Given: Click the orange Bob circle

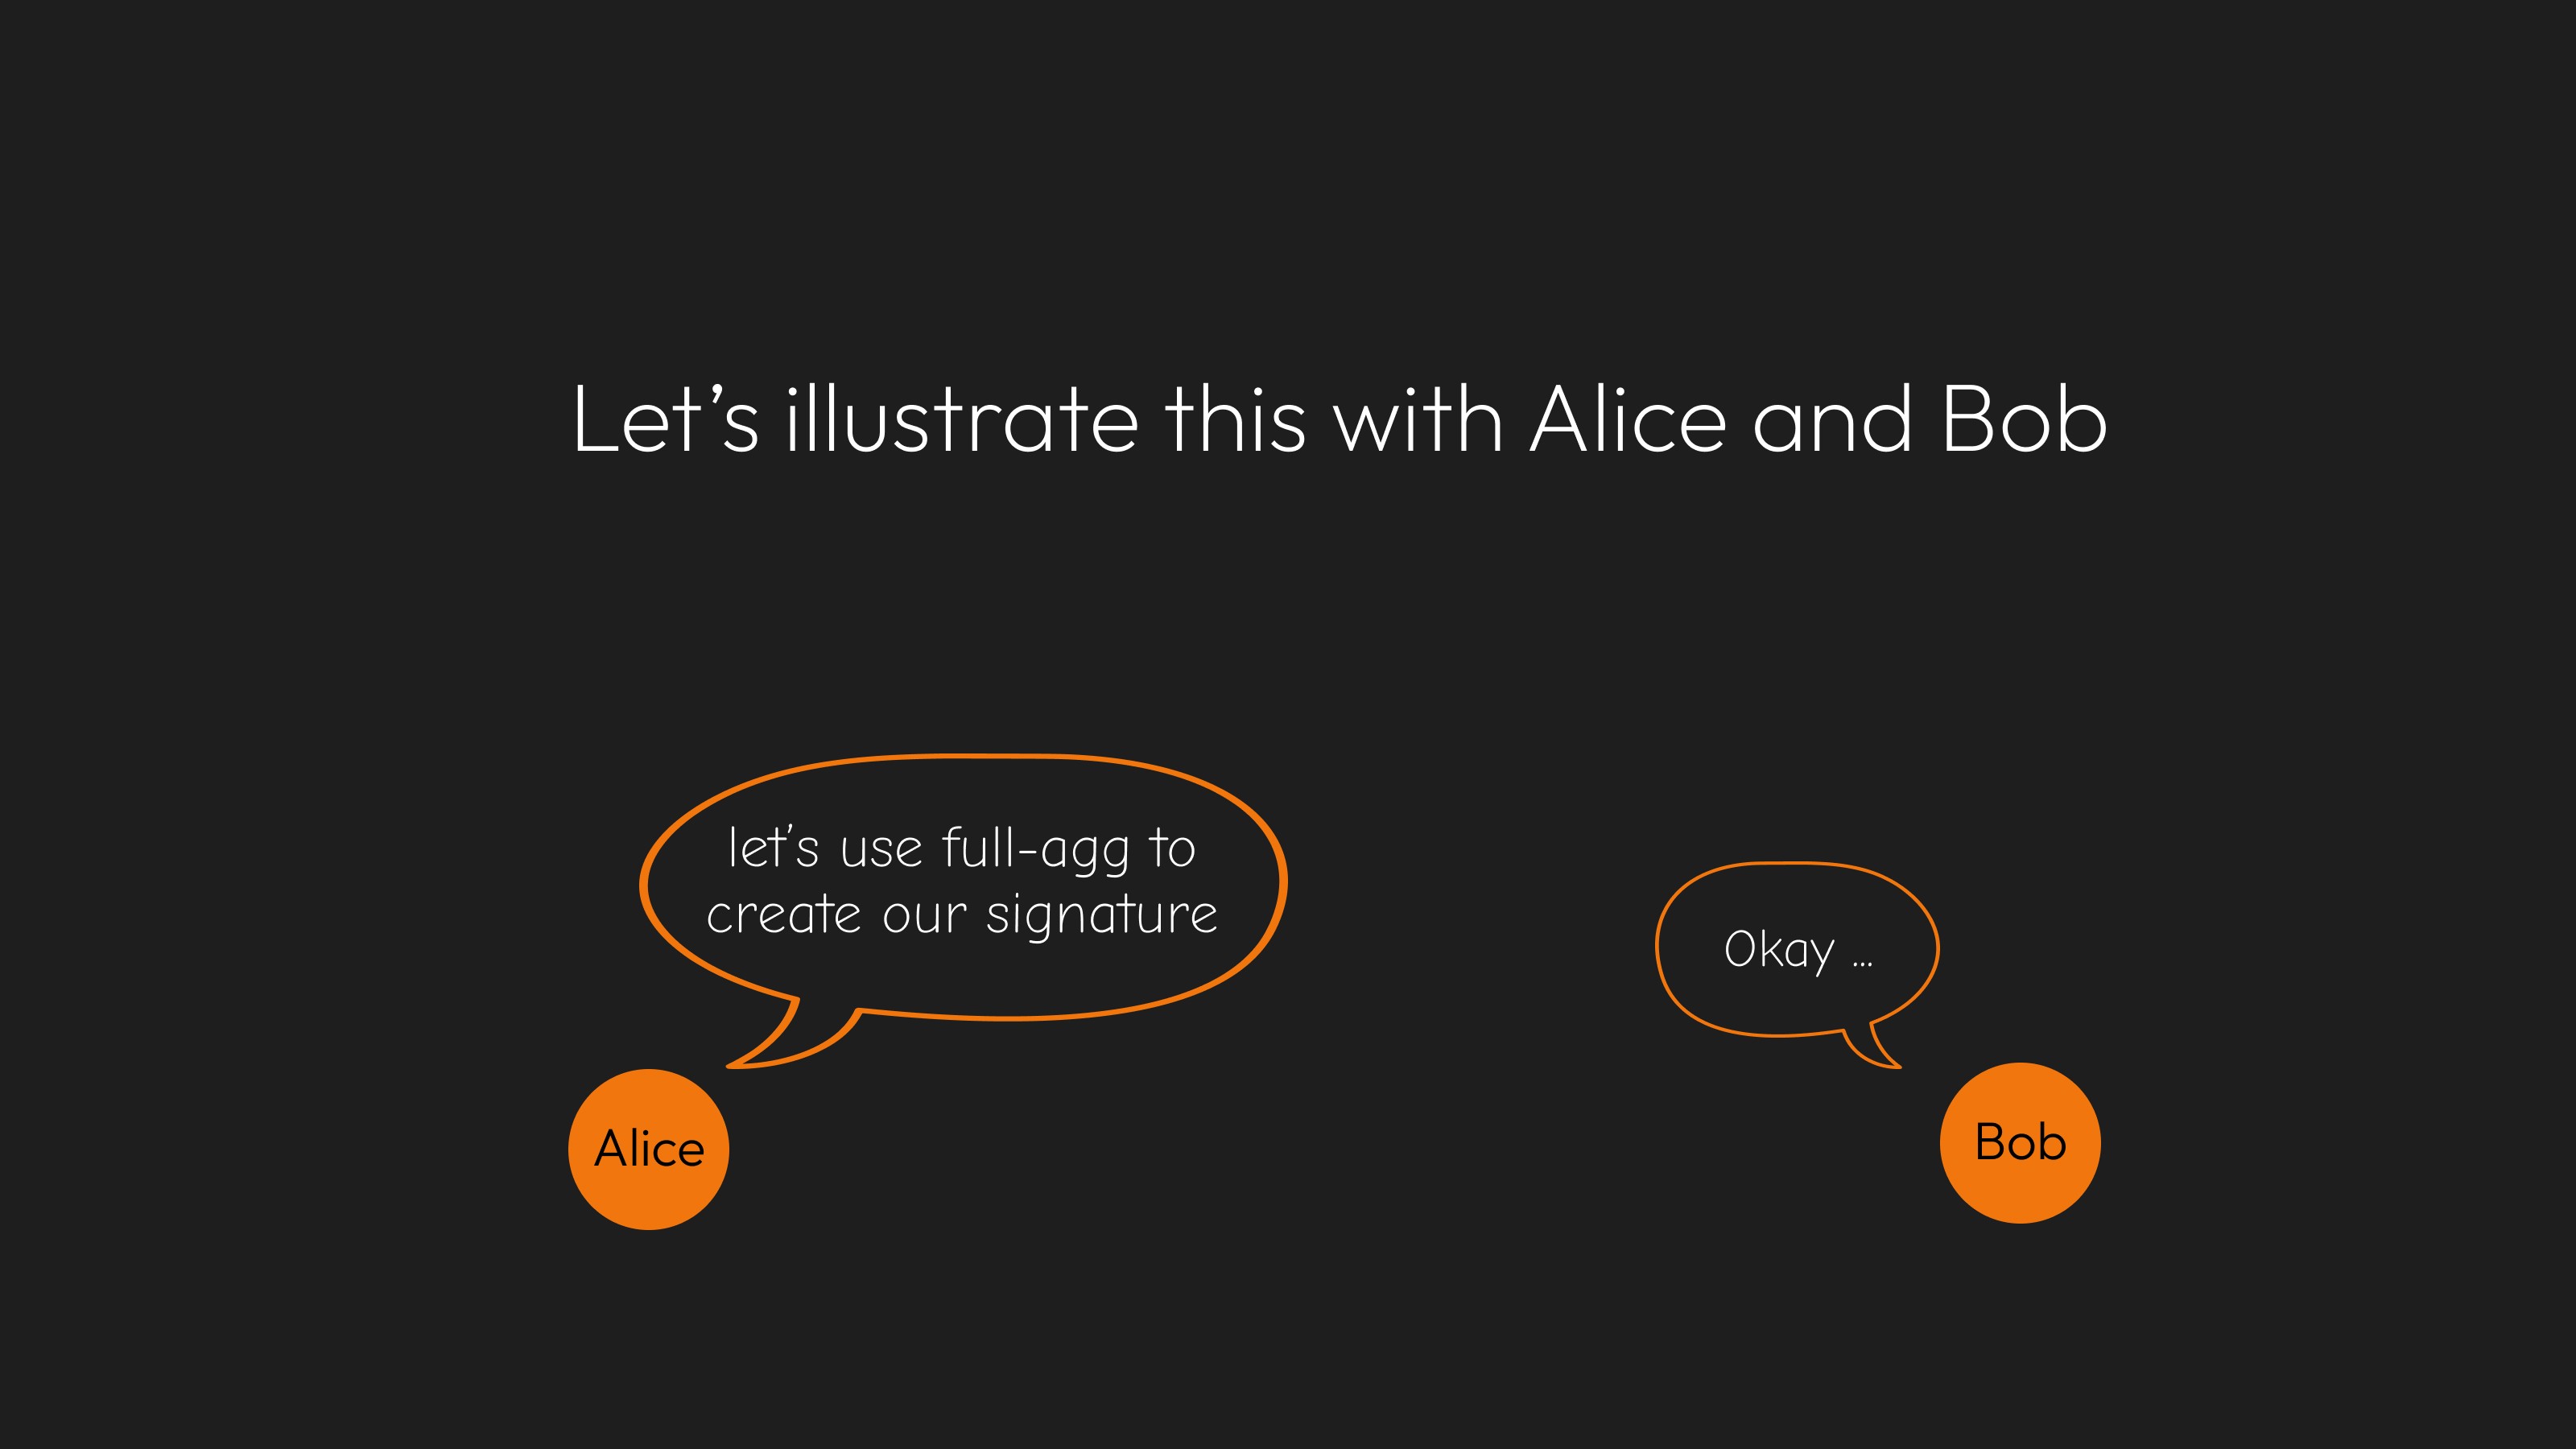Looking at the screenshot, I should [x=2020, y=1143].
